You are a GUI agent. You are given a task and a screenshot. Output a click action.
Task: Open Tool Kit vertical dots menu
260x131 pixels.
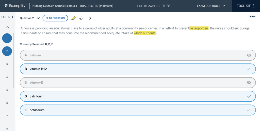[x=253, y=6]
